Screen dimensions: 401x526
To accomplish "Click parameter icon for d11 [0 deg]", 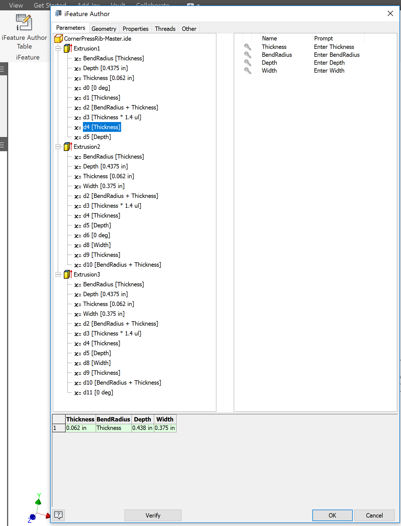I will tap(78, 393).
